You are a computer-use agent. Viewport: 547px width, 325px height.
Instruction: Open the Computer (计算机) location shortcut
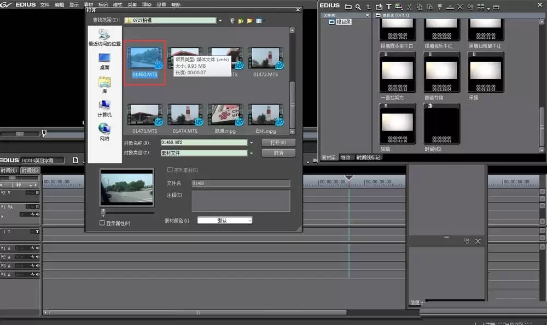(x=104, y=109)
